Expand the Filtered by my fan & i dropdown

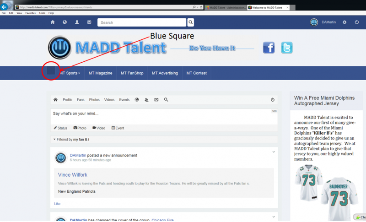click(71, 139)
